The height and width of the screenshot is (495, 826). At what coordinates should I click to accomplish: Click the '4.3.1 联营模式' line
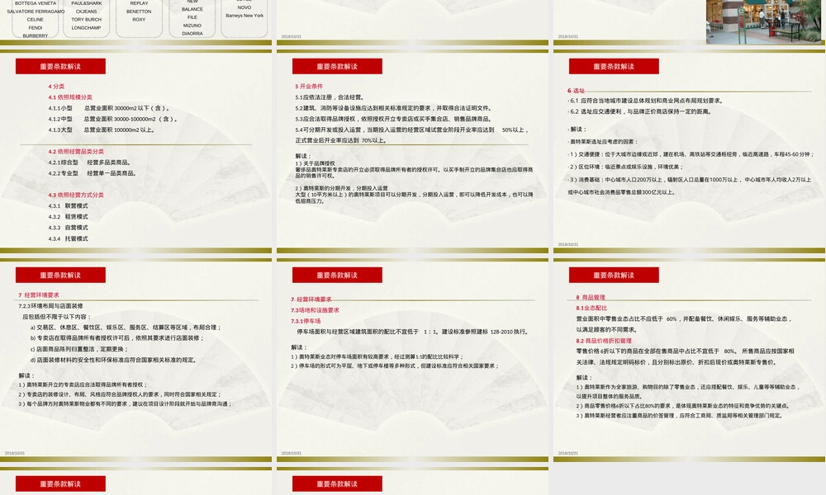pyautogui.click(x=68, y=206)
